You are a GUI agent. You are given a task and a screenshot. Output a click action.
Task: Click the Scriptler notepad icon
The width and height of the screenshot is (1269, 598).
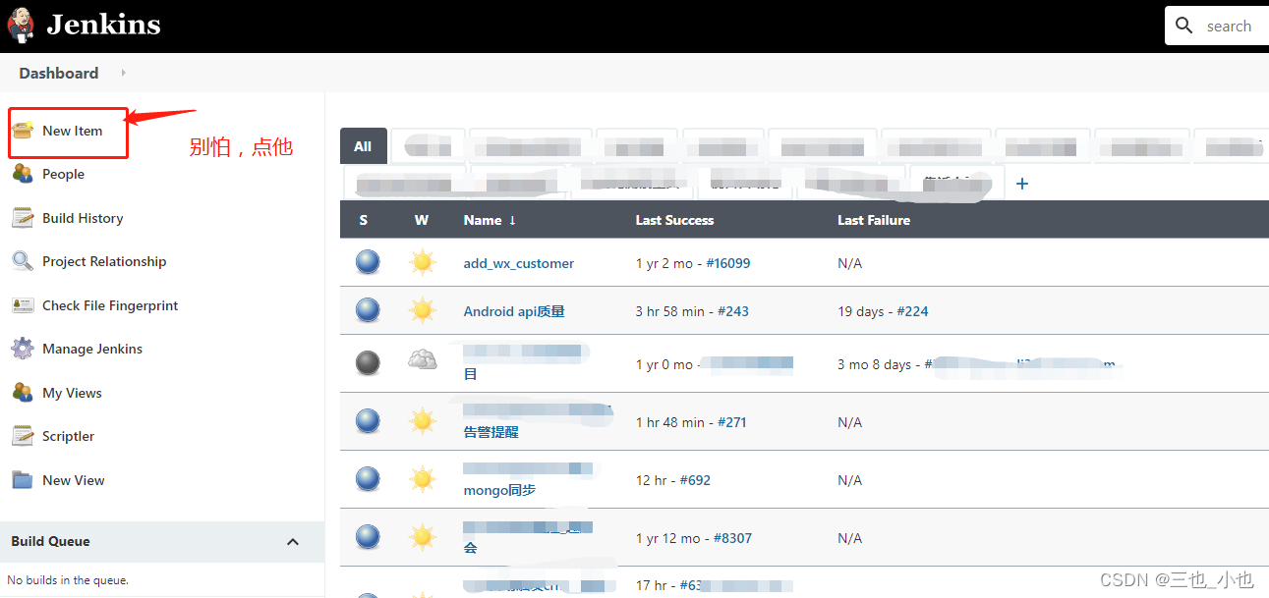(x=23, y=436)
